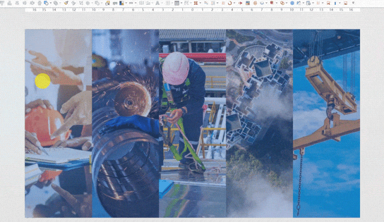Select the grinder sparks image strip
The width and height of the screenshot is (384, 222).
point(125,124)
